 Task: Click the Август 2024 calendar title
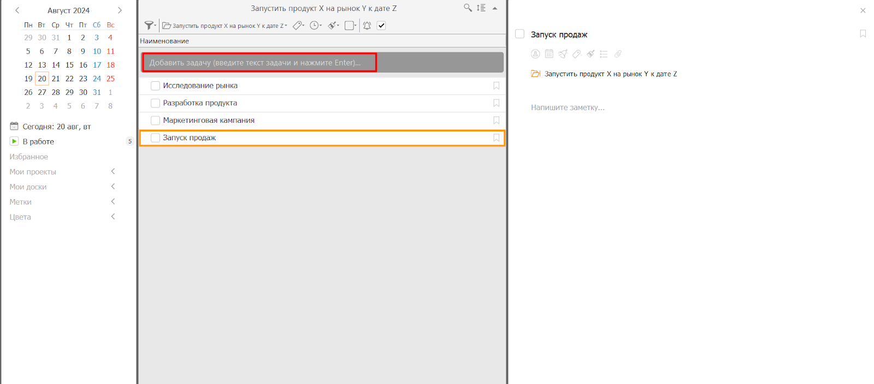pos(68,10)
